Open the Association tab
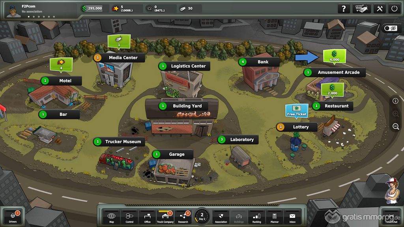The width and height of the screenshot is (404, 227). coord(221,217)
